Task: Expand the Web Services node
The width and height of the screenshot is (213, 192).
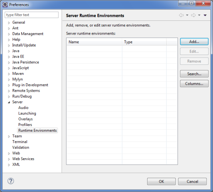Action: click(x=9, y=159)
